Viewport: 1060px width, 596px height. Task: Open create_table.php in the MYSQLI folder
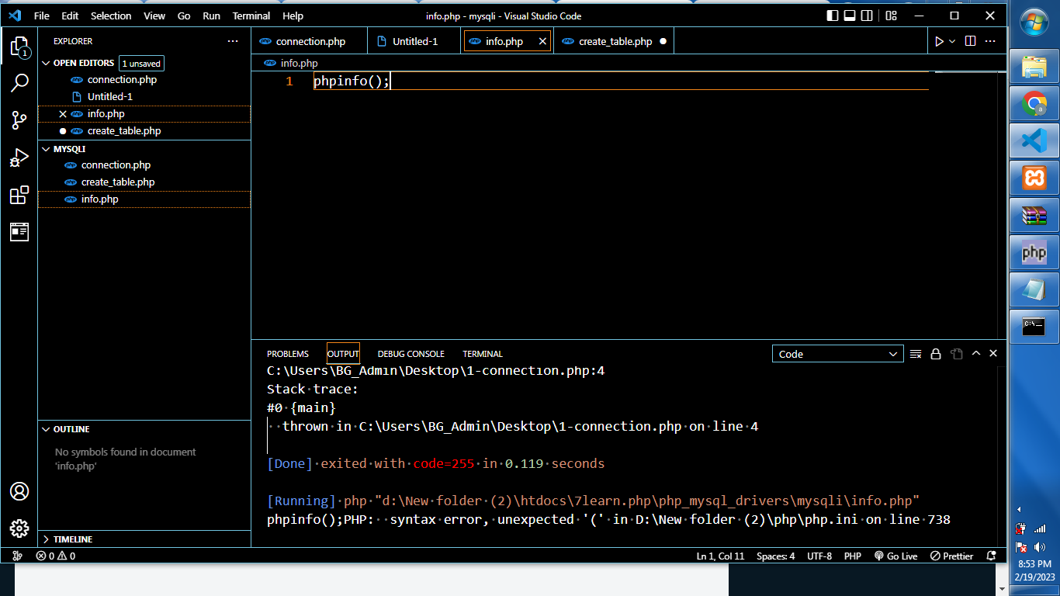click(x=144, y=182)
